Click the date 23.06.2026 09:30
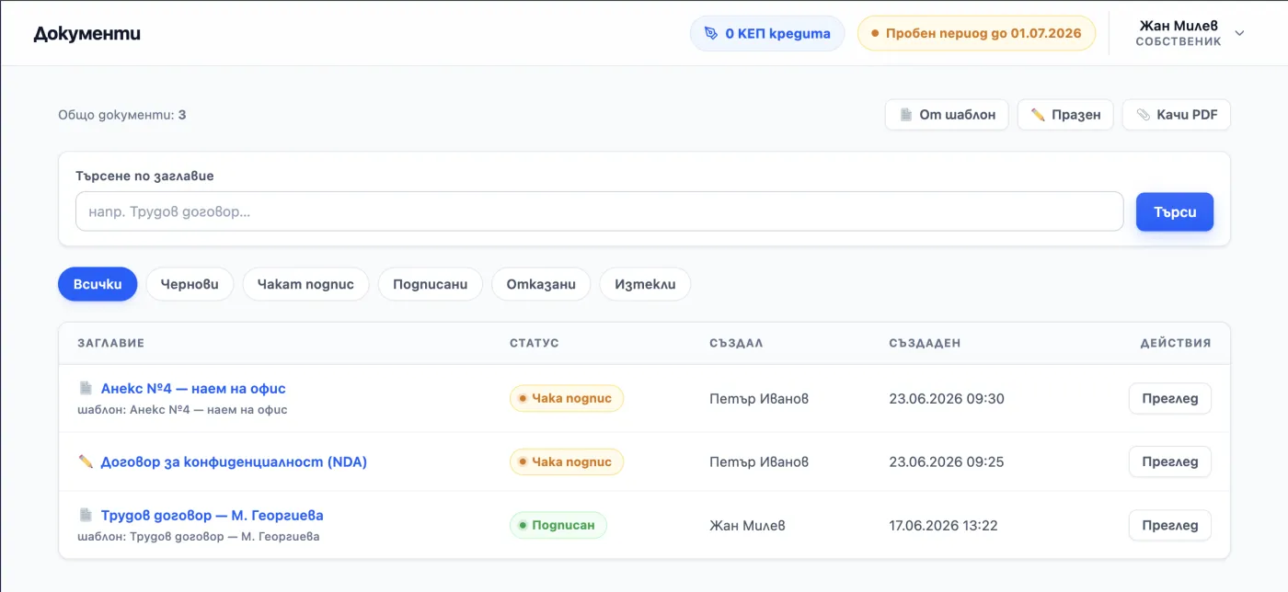Image resolution: width=1288 pixels, height=592 pixels. [947, 399]
